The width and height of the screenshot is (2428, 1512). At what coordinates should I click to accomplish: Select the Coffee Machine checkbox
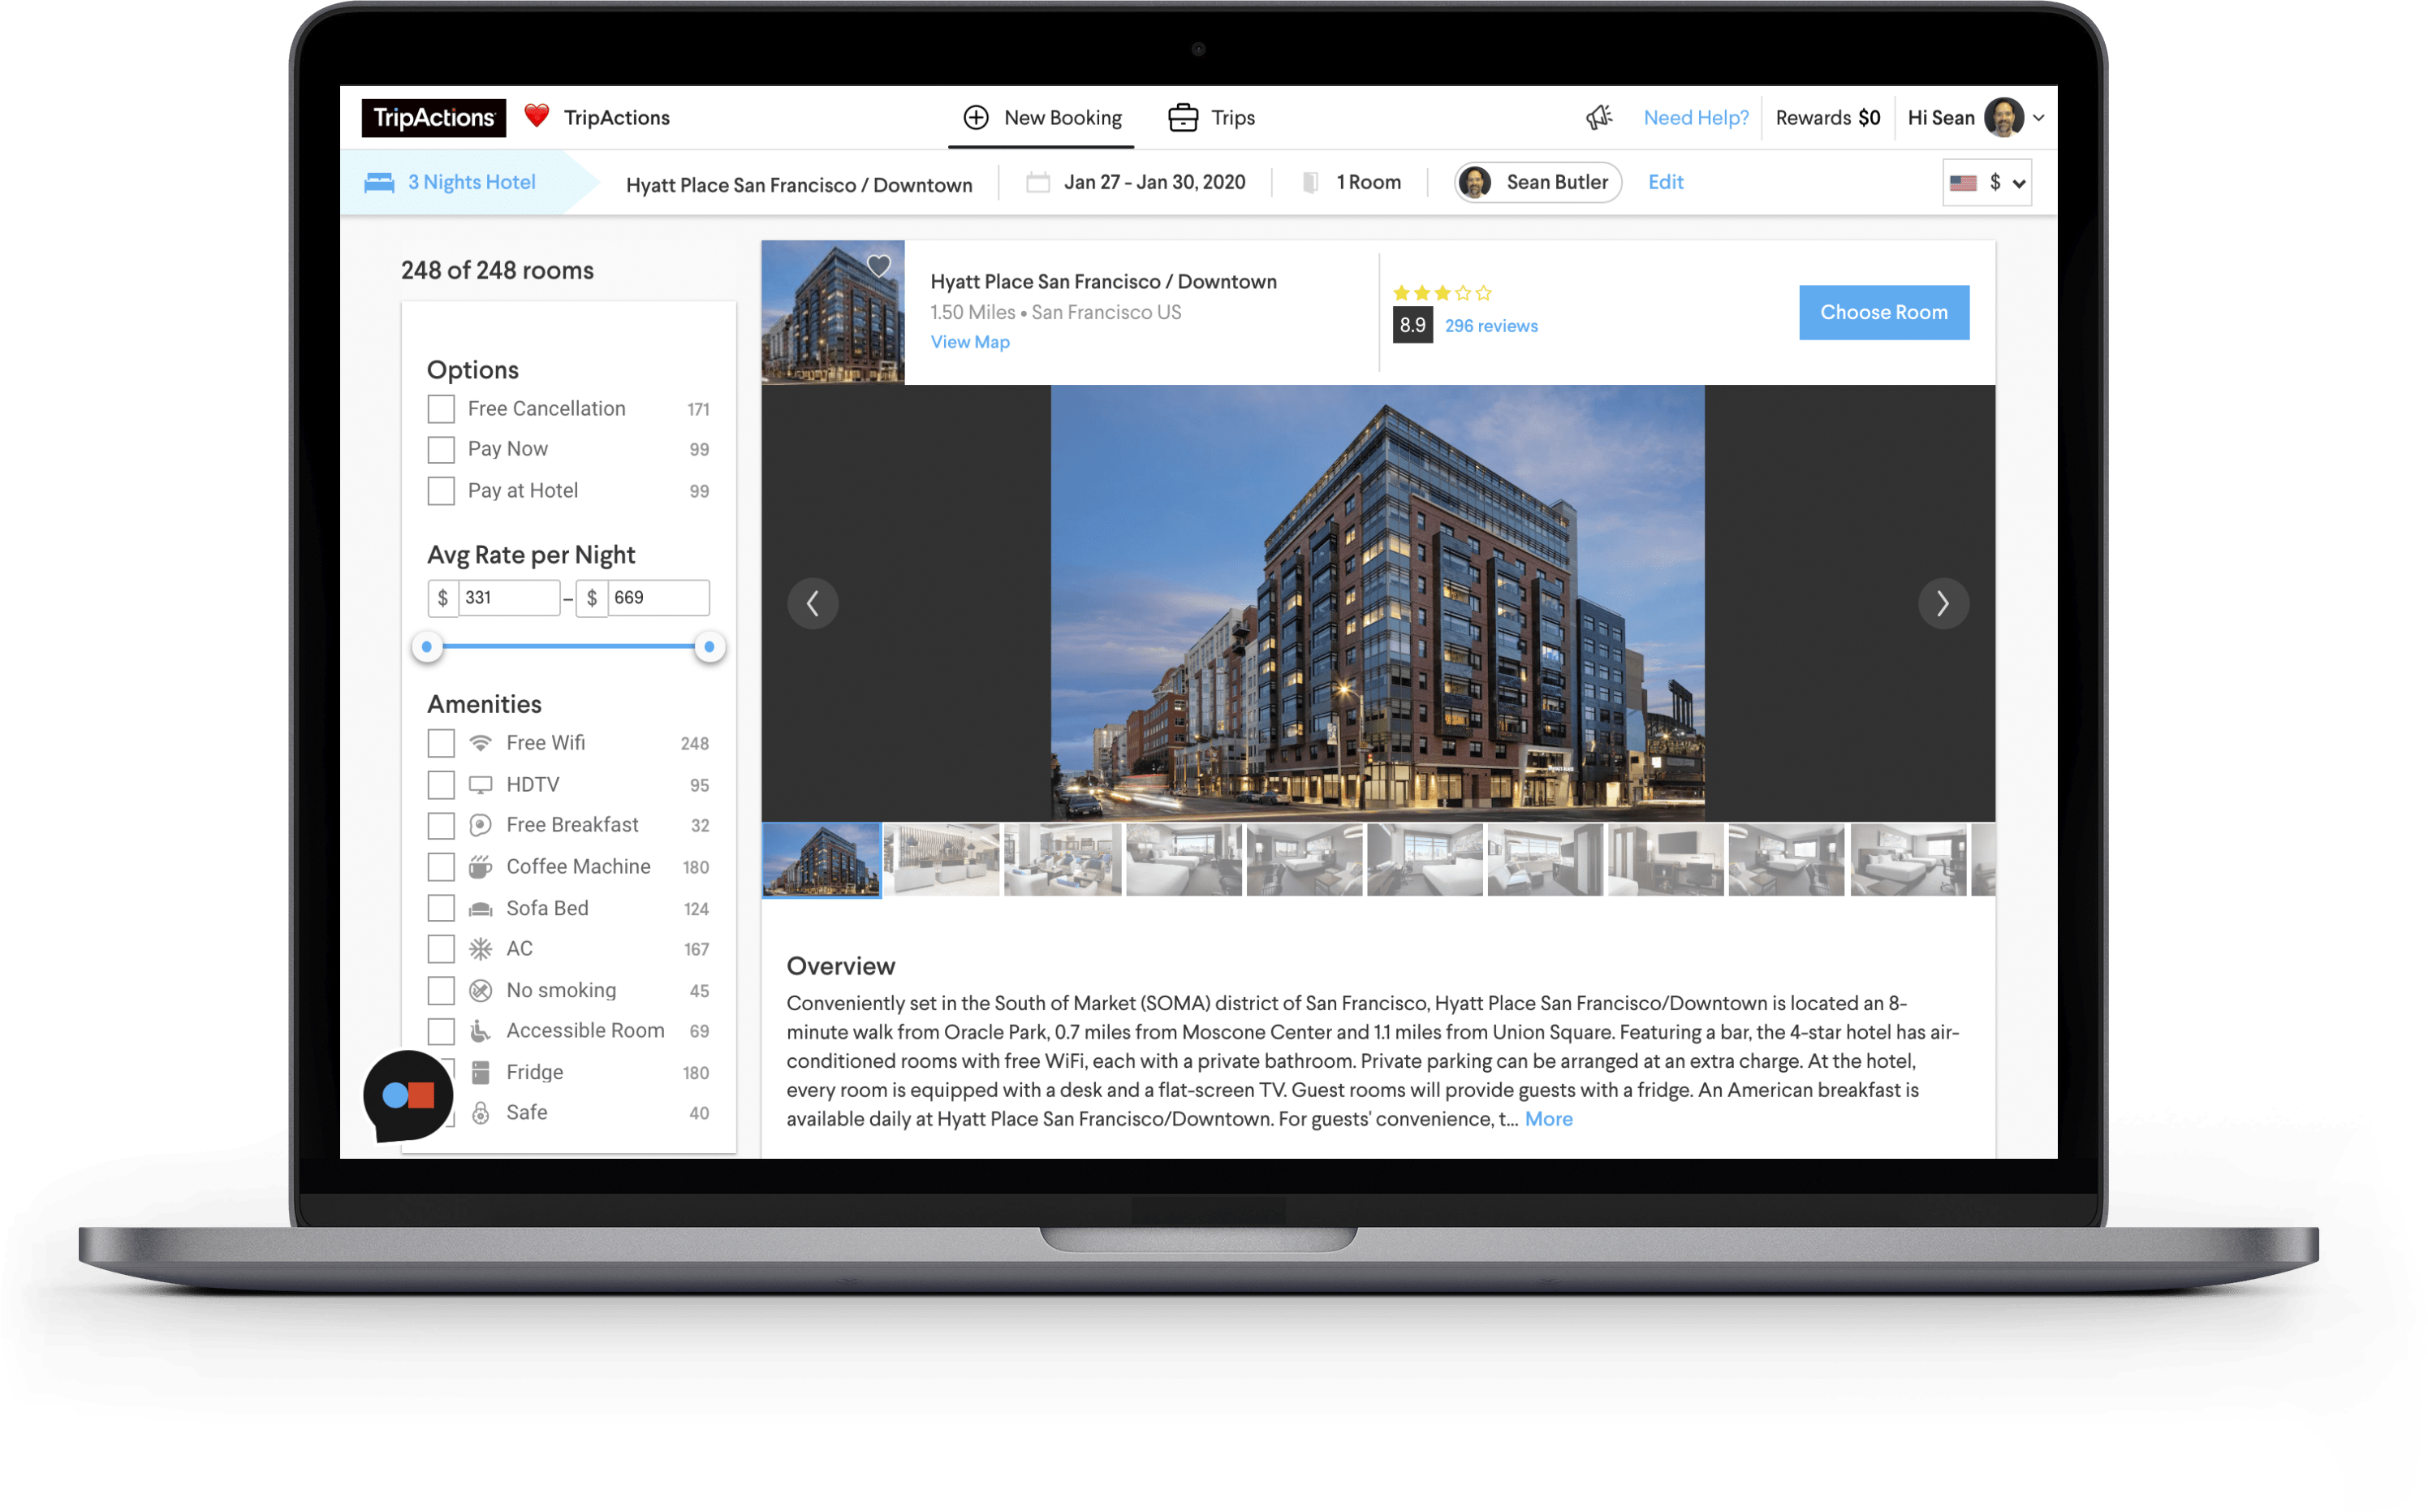(x=442, y=868)
